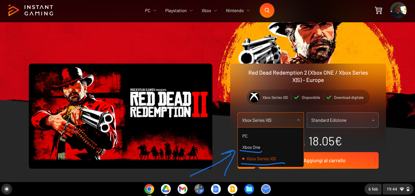Viewport: 415px width, 196px height.
Task: Collapse the Xbox Series X|S platform dropdown
Action: (271, 120)
